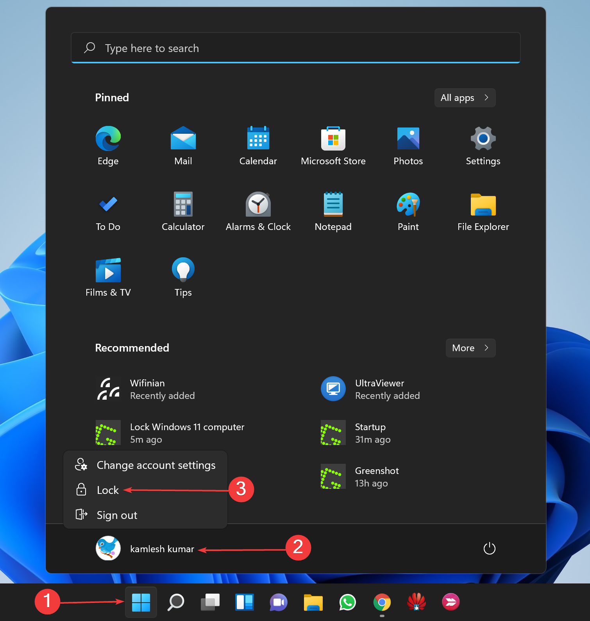The width and height of the screenshot is (590, 621).
Task: Open 'Lock Windows 11 computer' recent file
Action: (170, 433)
